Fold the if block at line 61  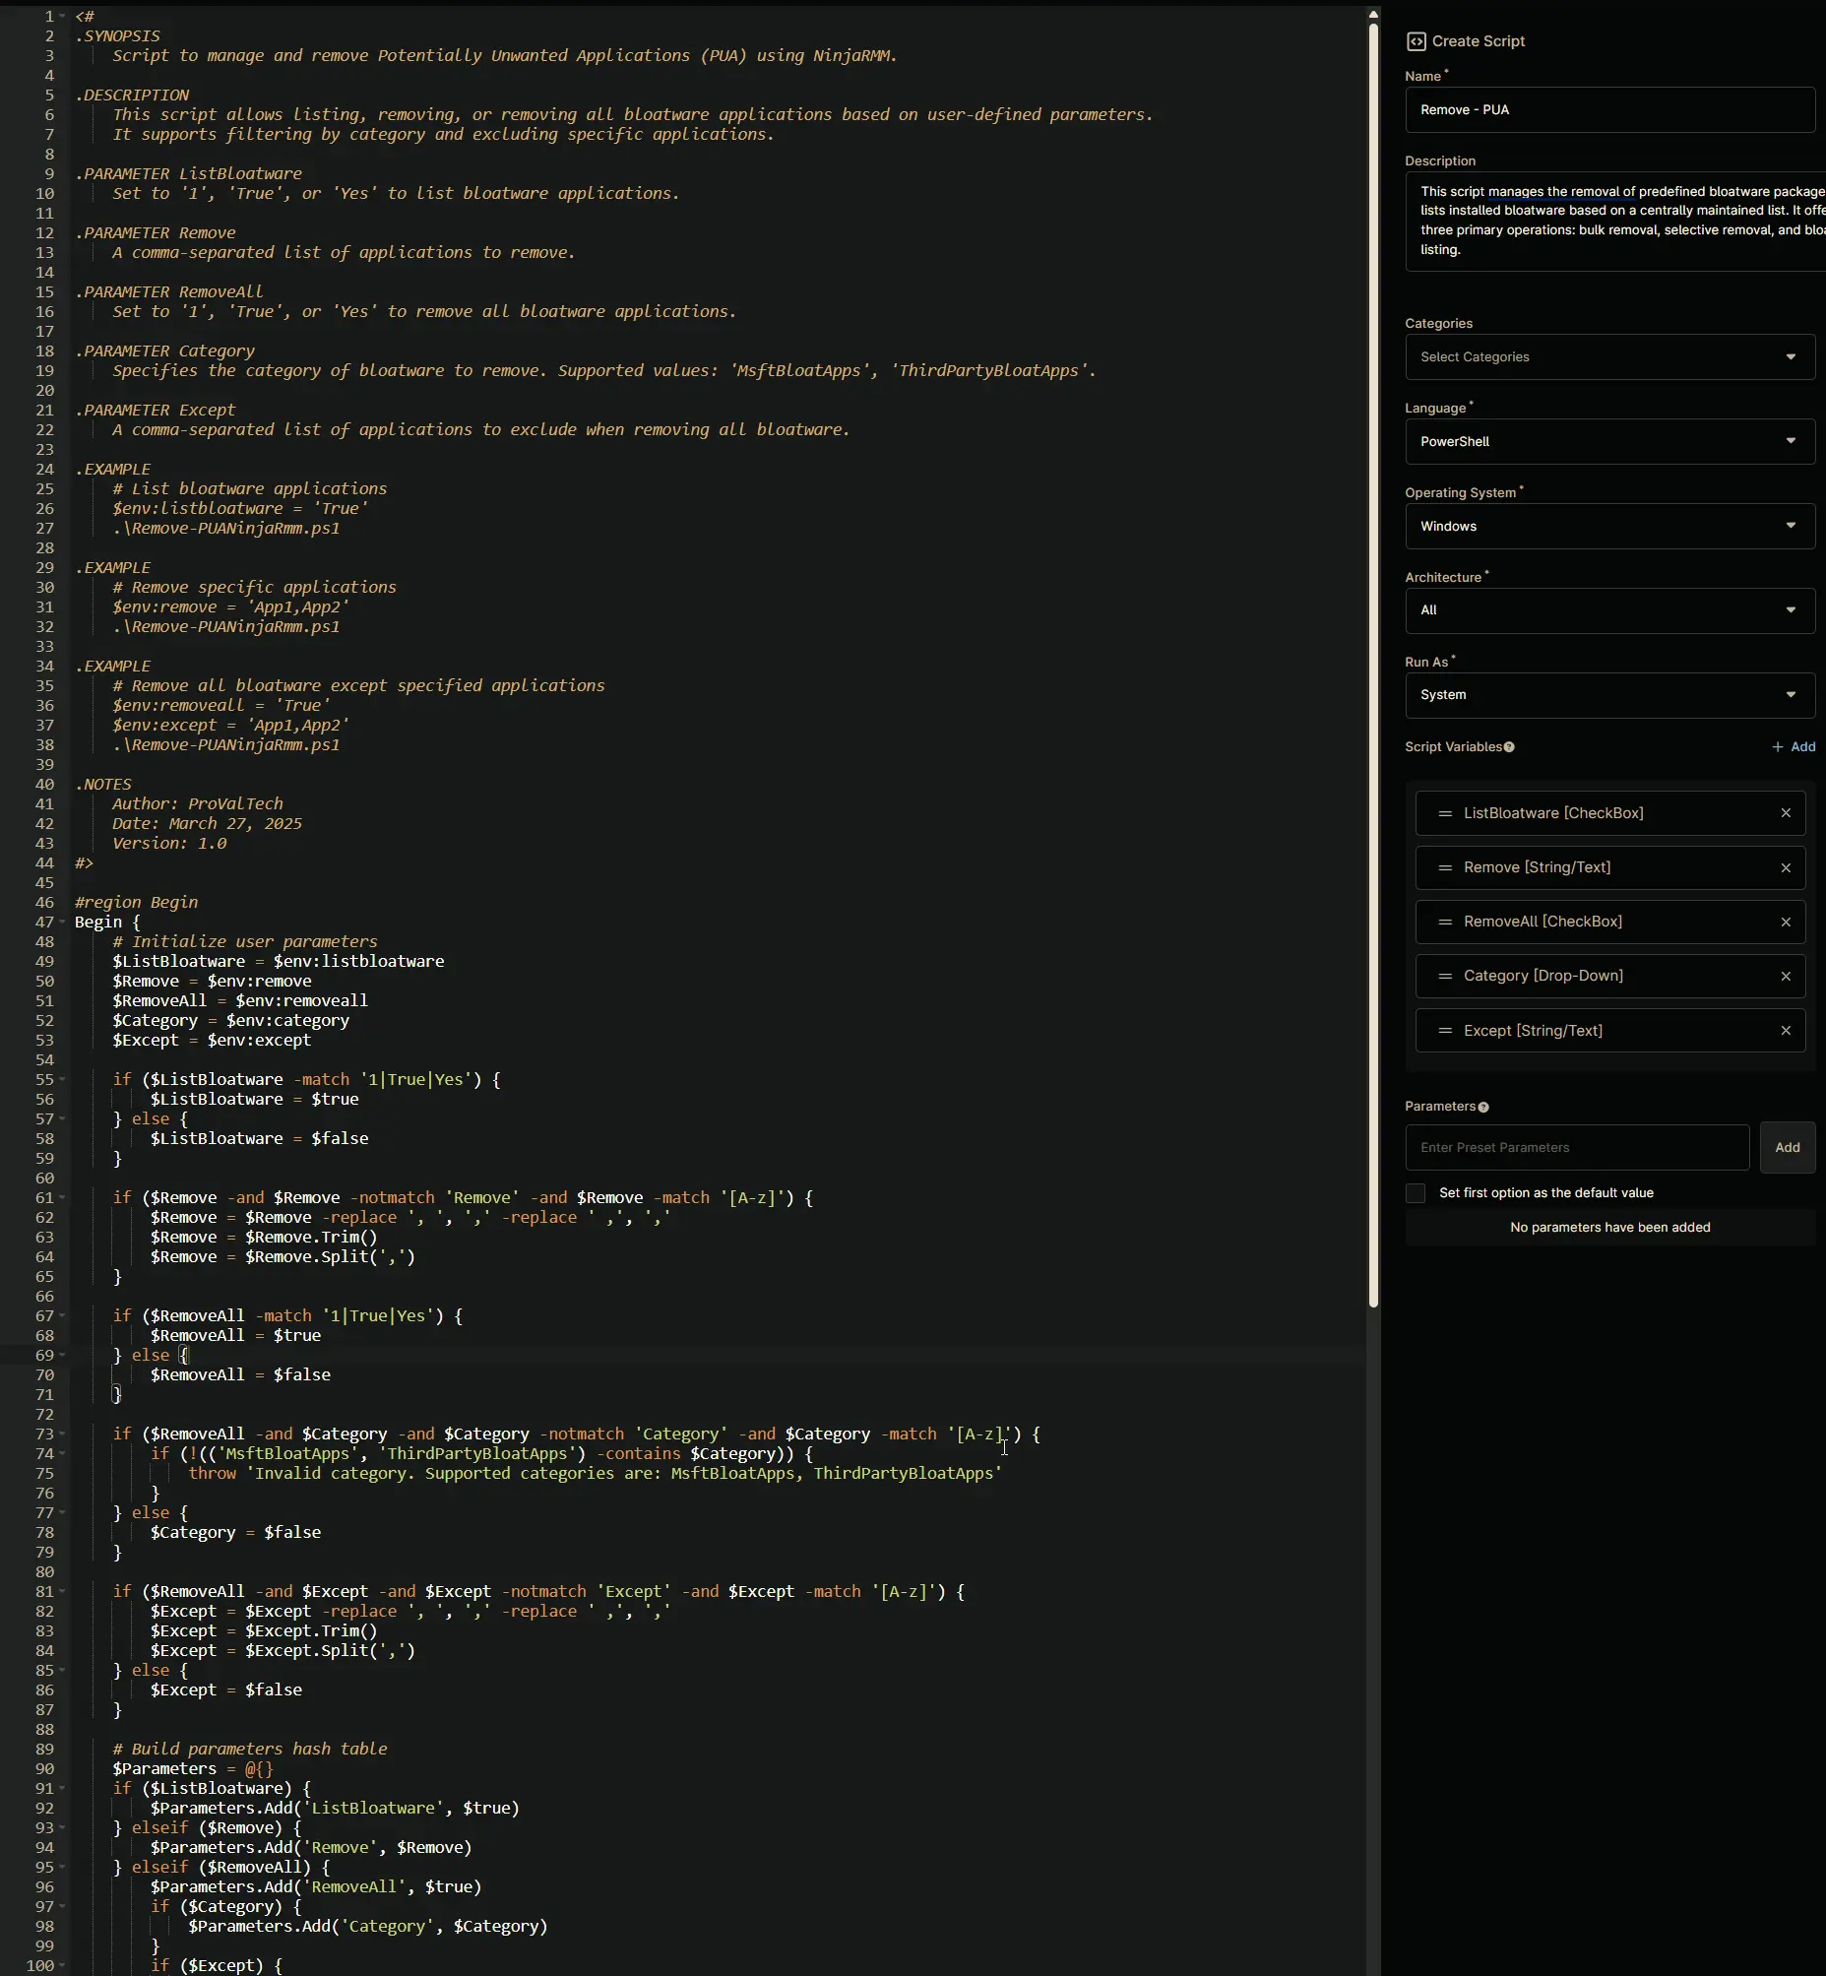63,1198
